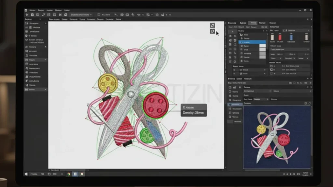Screen dimensions: 333x187
Task: Click the embroidery preview thumbnail on navy fabric
Action: [x=277, y=137]
